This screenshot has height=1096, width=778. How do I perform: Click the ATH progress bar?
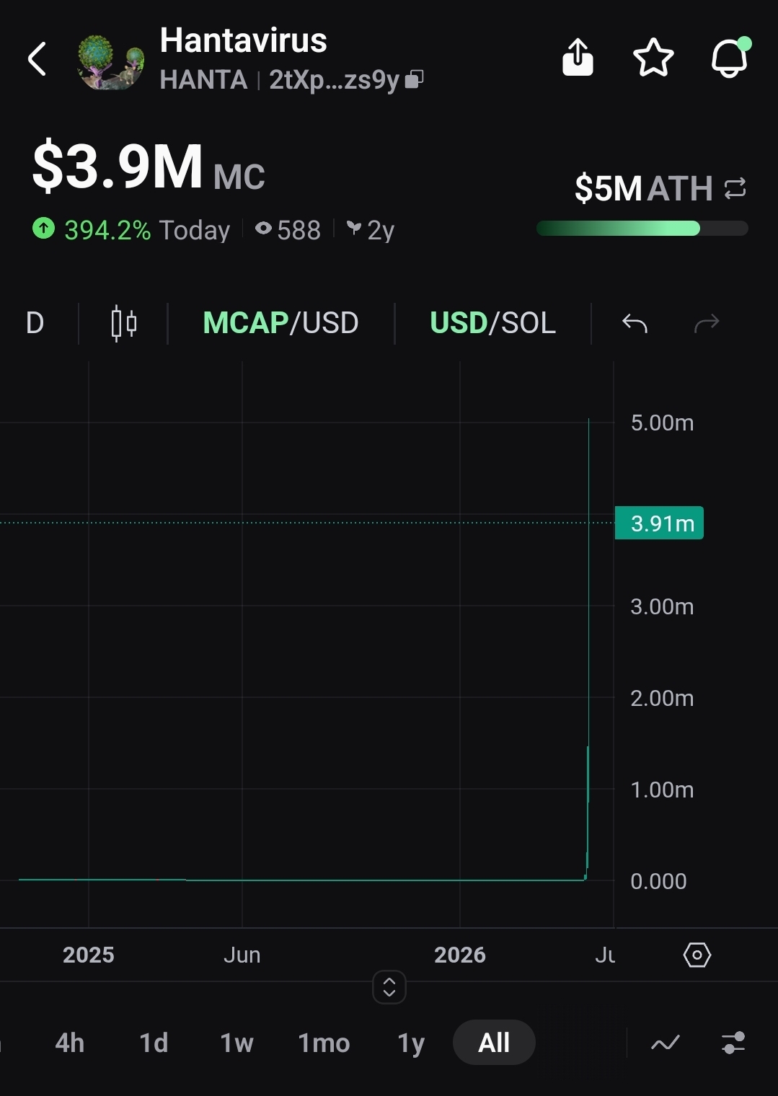point(642,229)
